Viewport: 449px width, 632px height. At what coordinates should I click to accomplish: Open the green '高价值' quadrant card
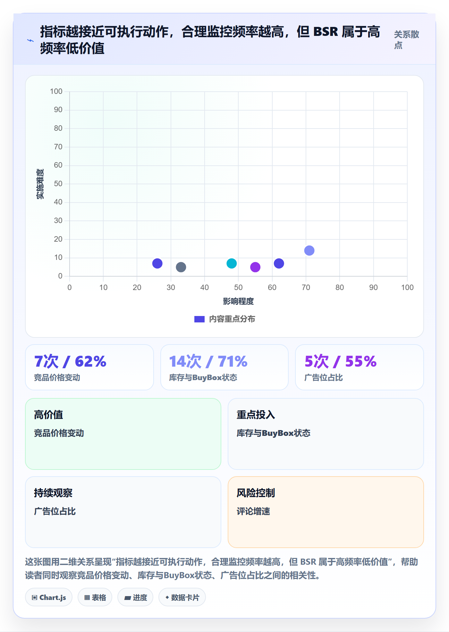coord(123,434)
